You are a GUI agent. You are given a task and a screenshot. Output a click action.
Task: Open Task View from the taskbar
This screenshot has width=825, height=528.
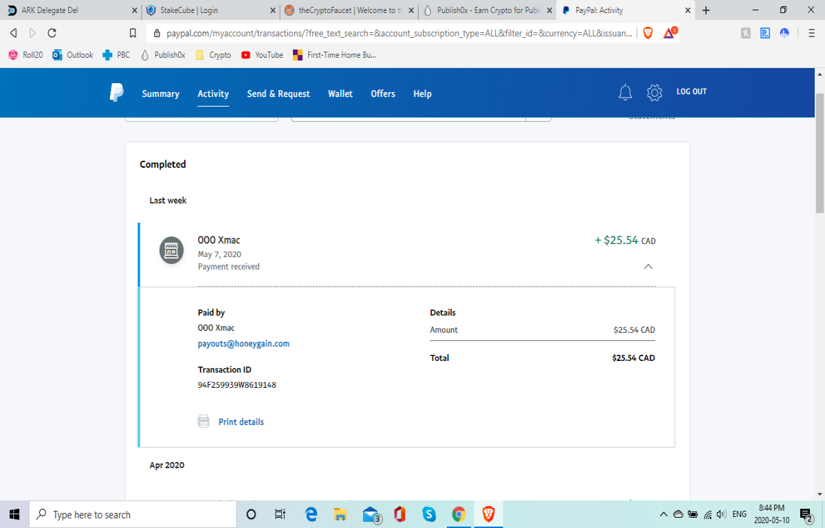tap(280, 514)
